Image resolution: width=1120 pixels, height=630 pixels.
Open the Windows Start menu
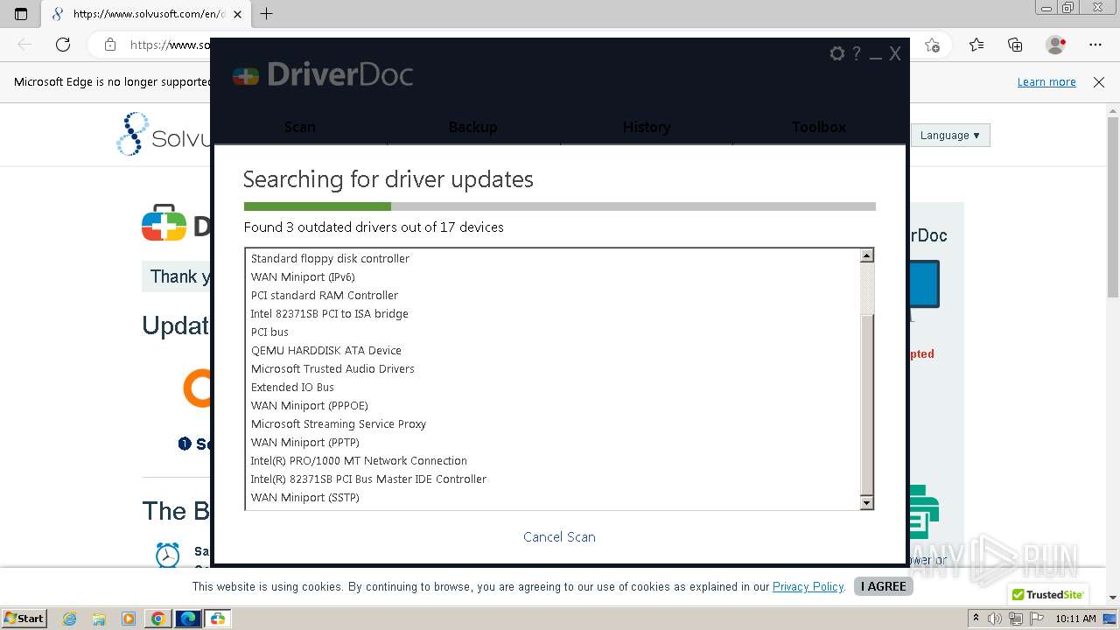24,618
